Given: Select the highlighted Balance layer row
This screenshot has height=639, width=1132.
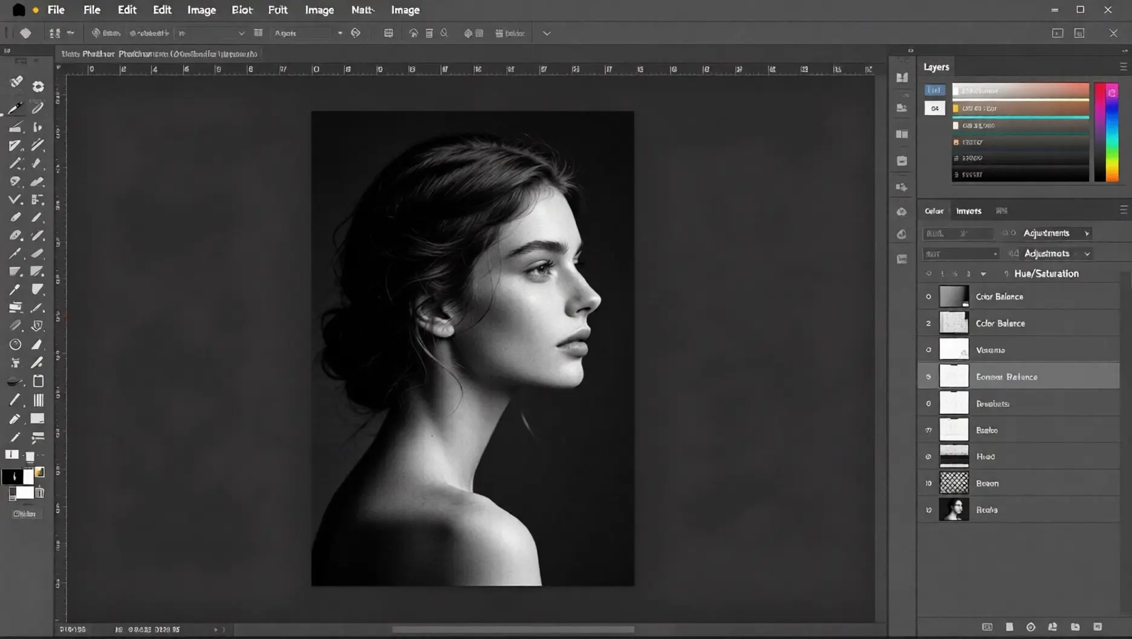Looking at the screenshot, I should pyautogui.click(x=1028, y=376).
